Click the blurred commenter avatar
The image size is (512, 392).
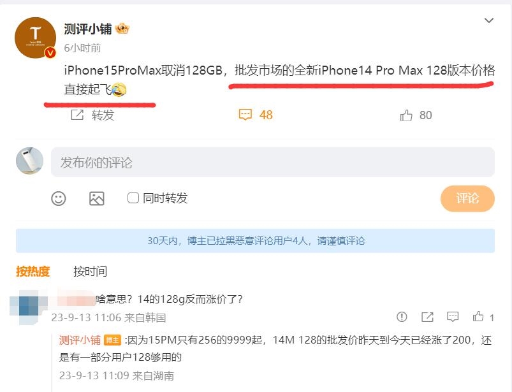coord(29,306)
